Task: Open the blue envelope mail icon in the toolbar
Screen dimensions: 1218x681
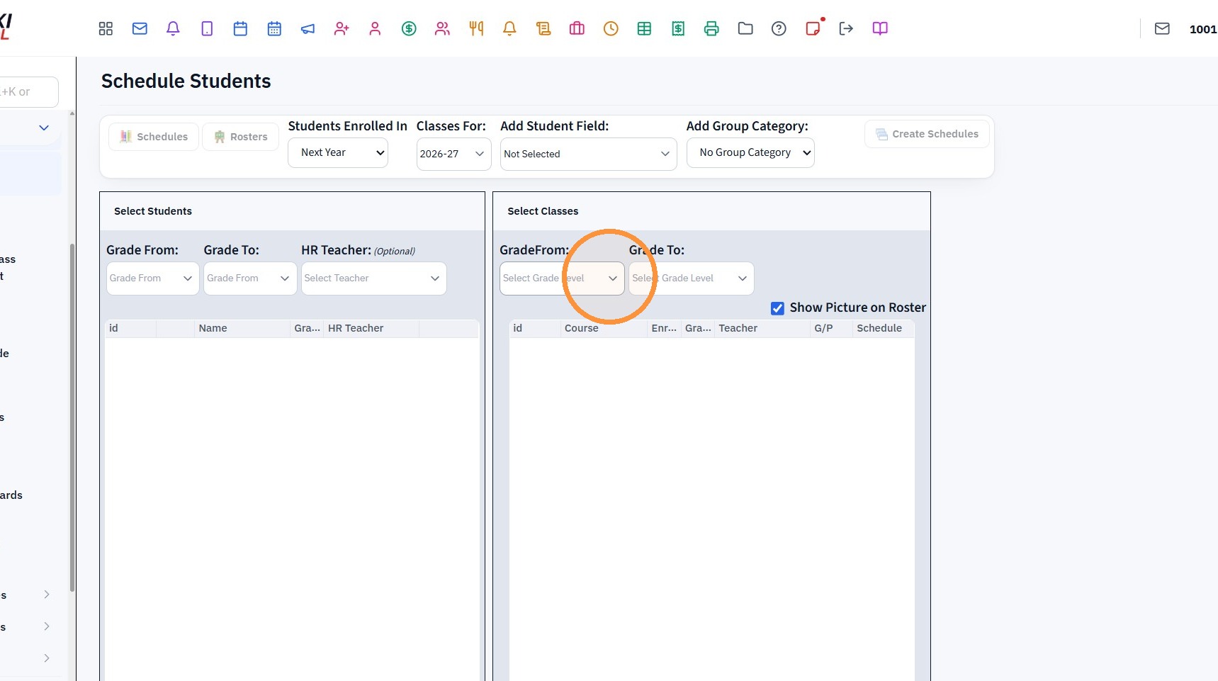Action: click(x=140, y=28)
